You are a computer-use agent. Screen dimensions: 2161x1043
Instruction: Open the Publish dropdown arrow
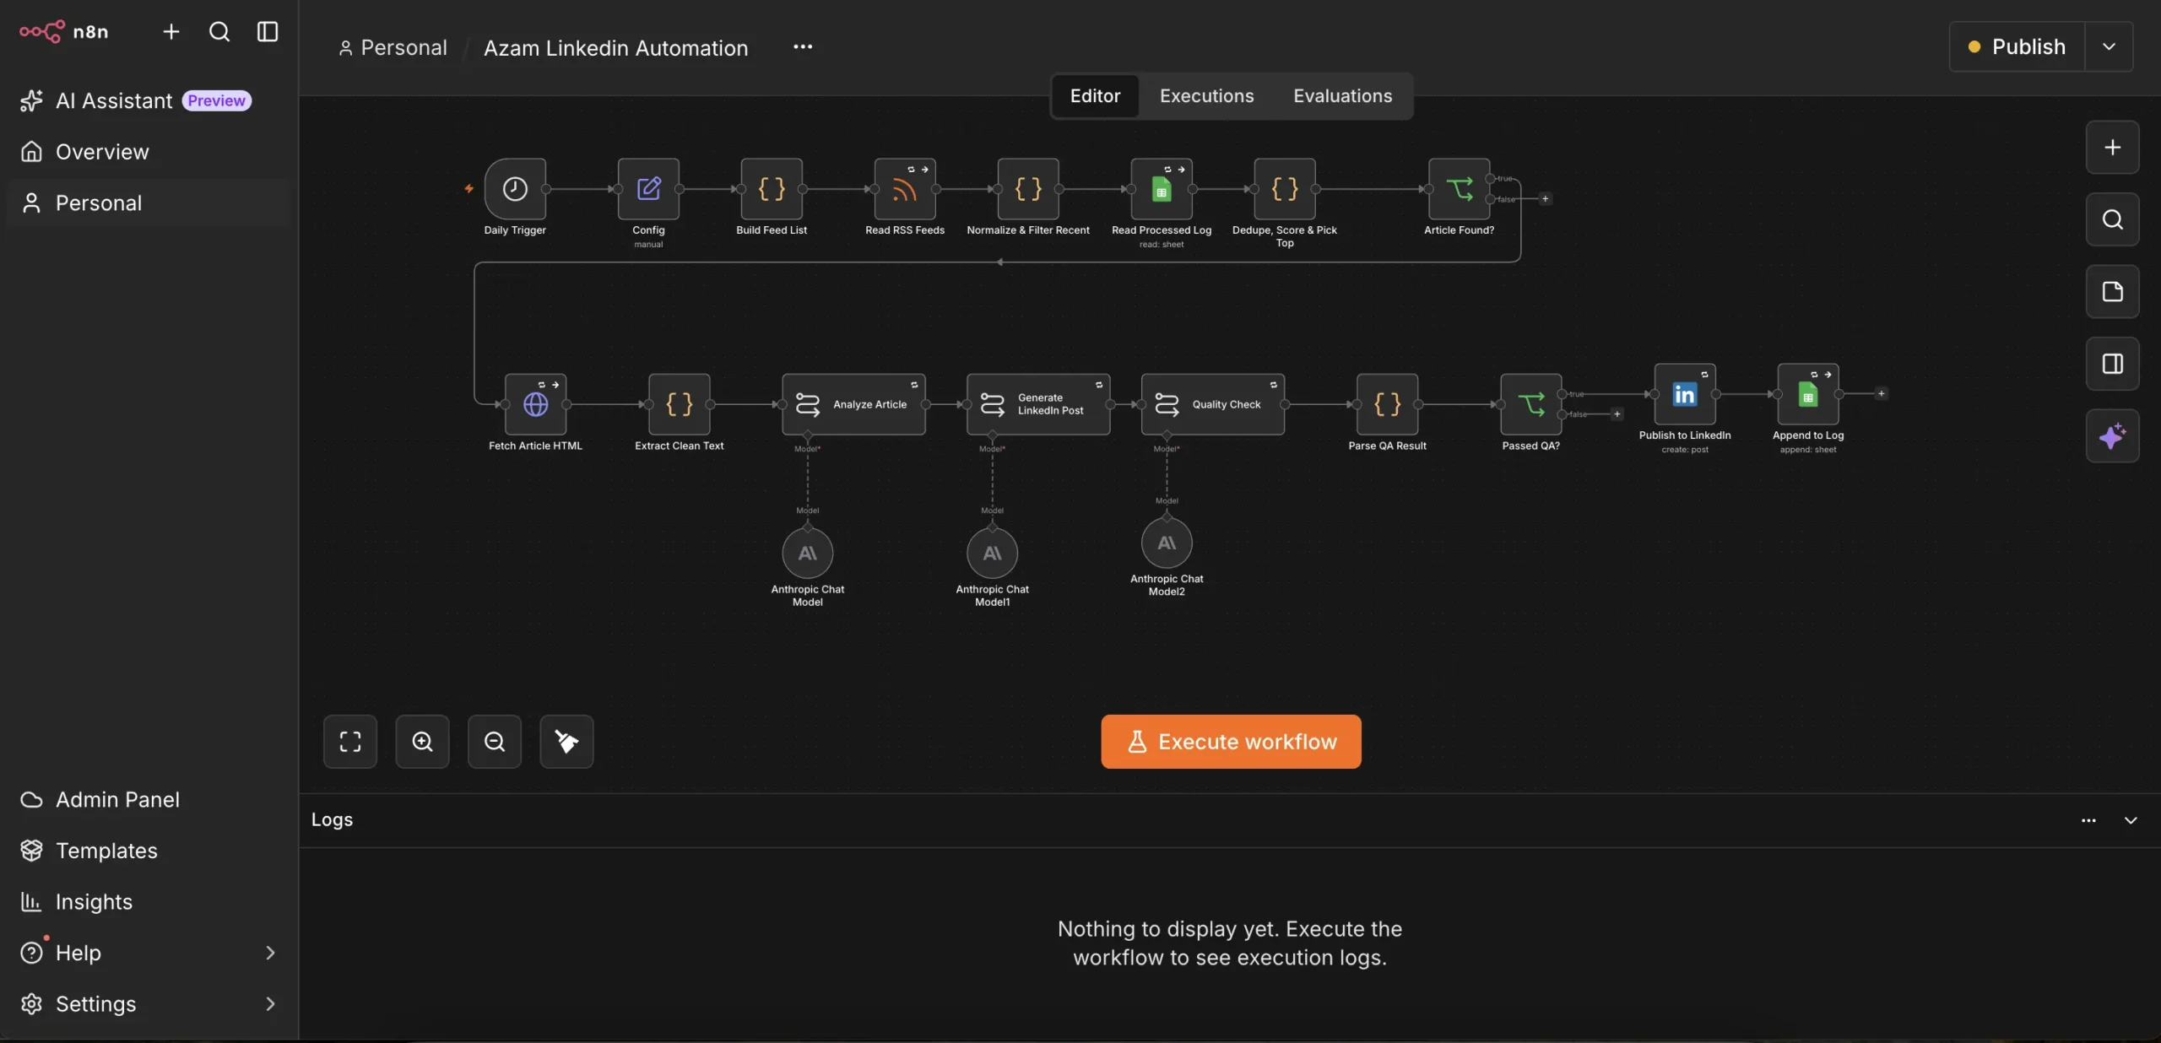(x=2110, y=46)
